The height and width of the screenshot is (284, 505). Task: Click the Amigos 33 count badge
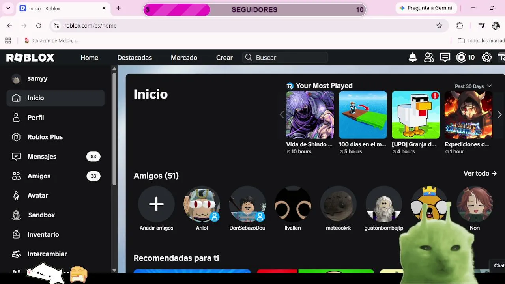pyautogui.click(x=94, y=176)
